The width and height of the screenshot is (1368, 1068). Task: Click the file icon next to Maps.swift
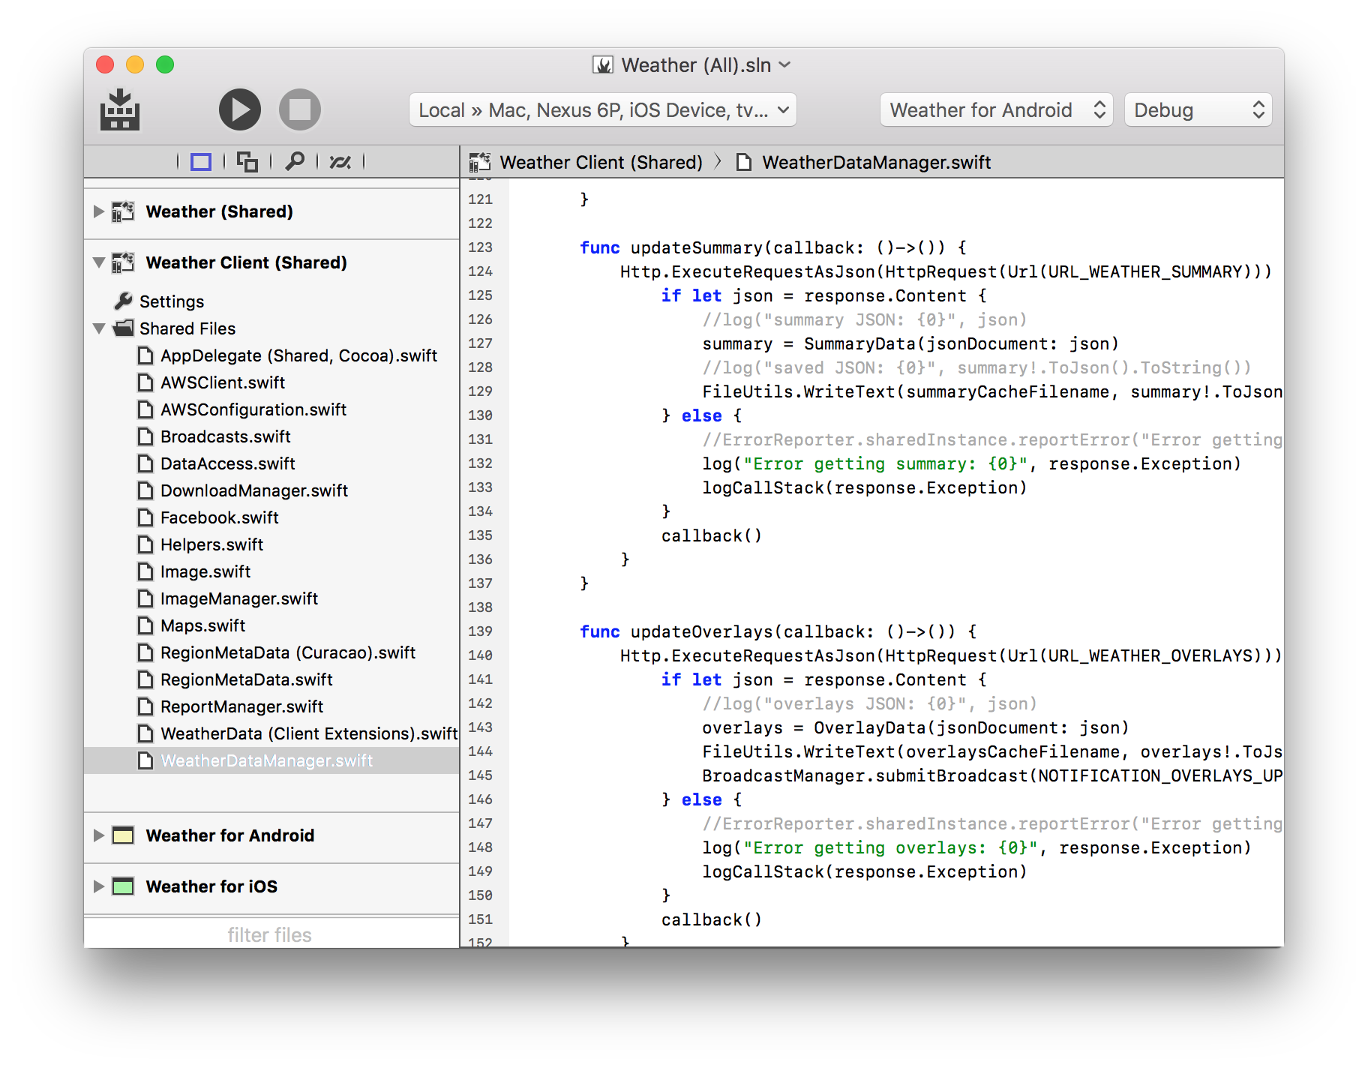click(145, 625)
